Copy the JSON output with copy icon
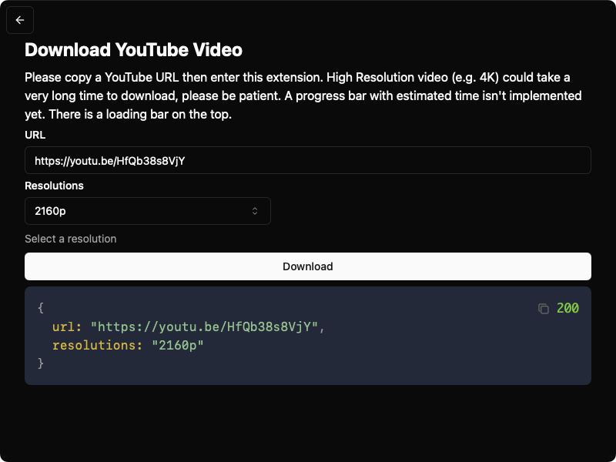Image resolution: width=616 pixels, height=462 pixels. (x=544, y=309)
